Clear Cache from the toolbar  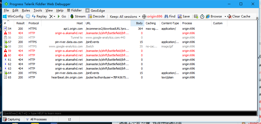239,16
